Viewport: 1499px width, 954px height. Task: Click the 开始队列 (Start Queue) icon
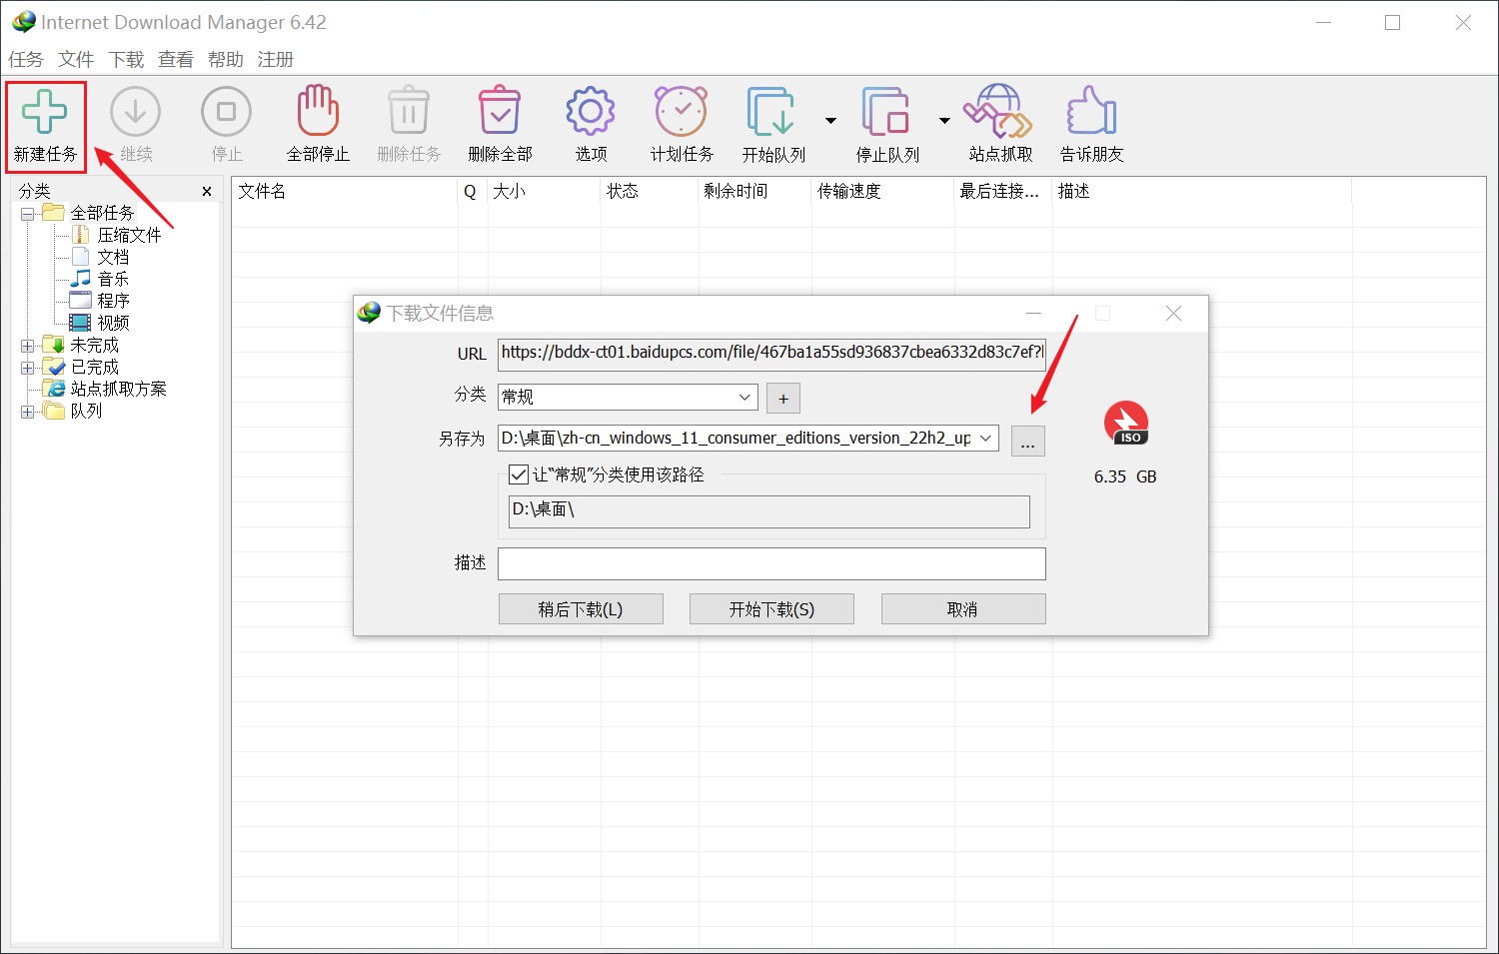tap(772, 112)
